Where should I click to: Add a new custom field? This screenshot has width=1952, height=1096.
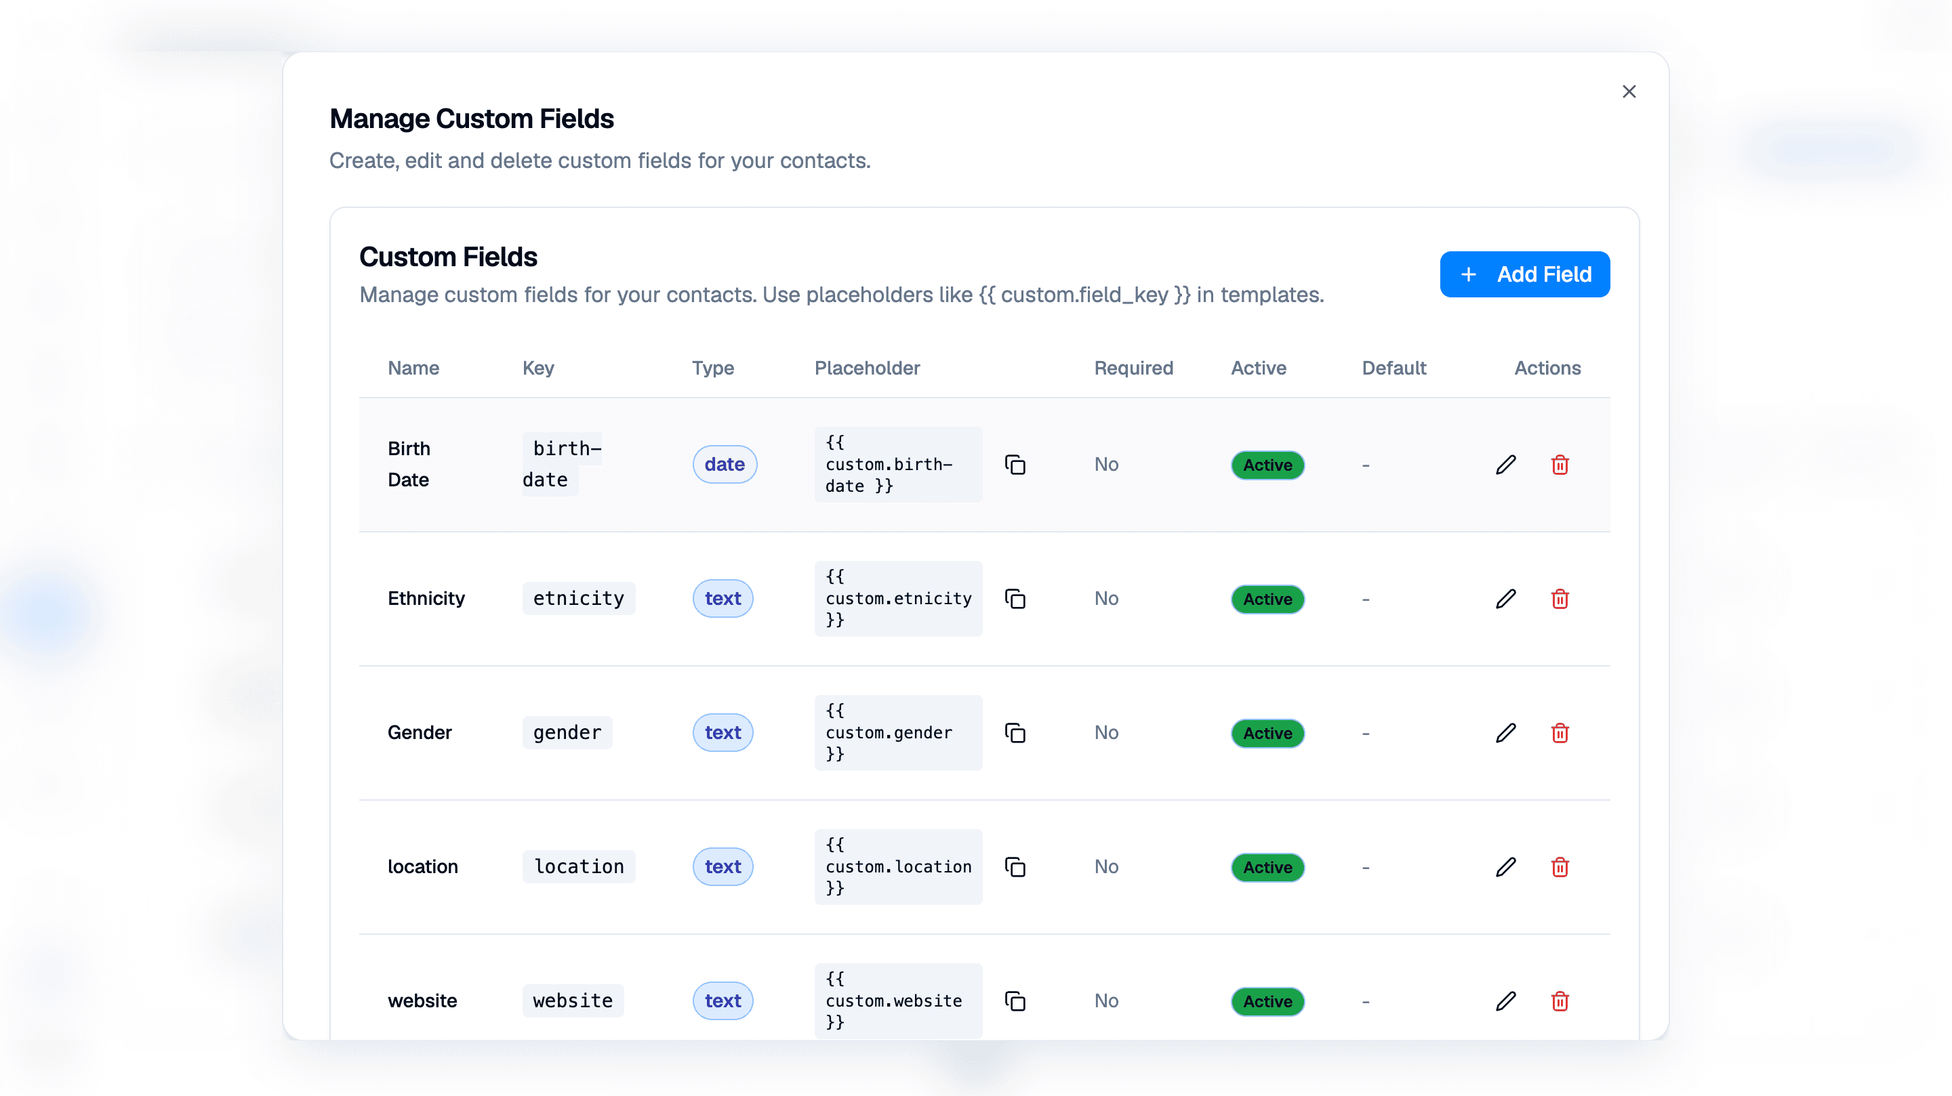1524,274
